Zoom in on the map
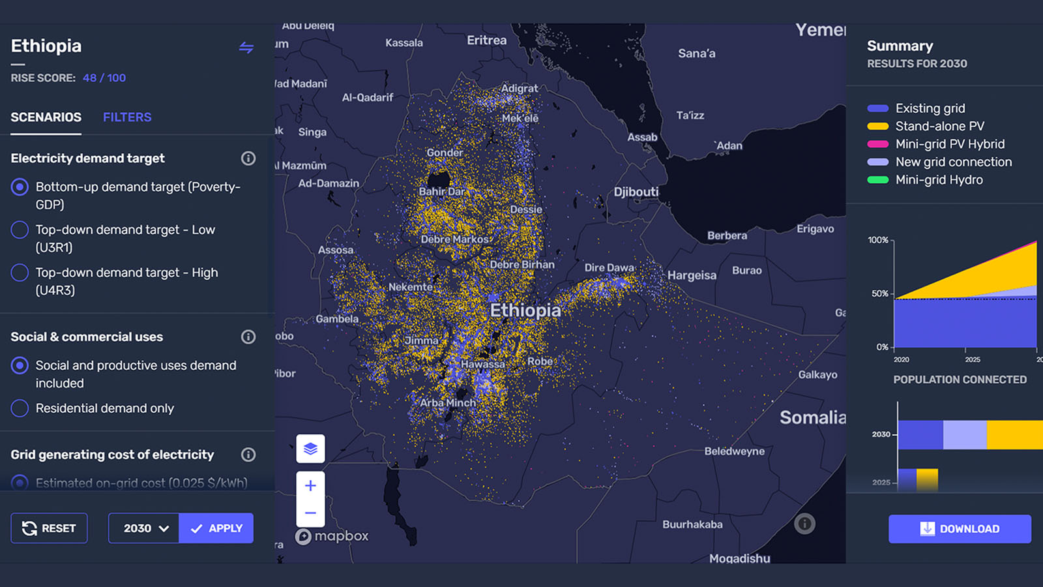The height and width of the screenshot is (587, 1043). (310, 486)
